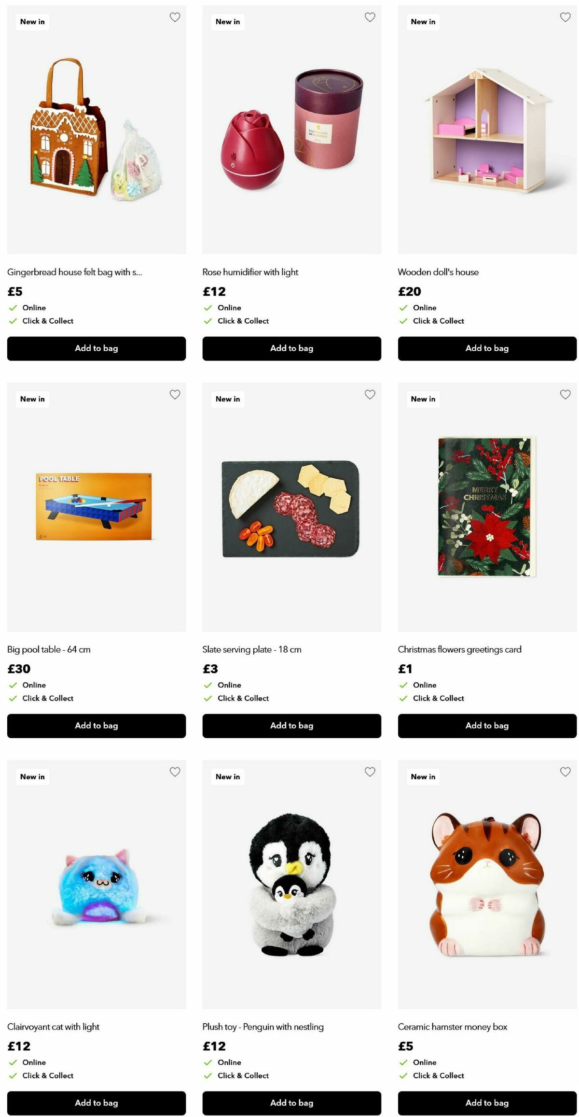Click the heart on Wooden doll's house
The width and height of the screenshot is (579, 1117).
point(565,17)
